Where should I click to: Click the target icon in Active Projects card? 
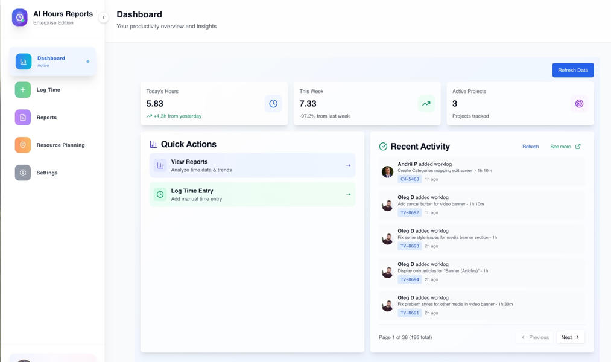click(x=579, y=104)
